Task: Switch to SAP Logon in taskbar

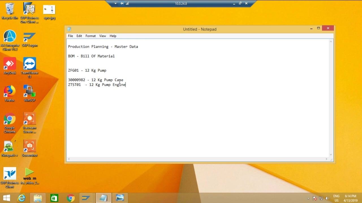Action: click(87, 198)
